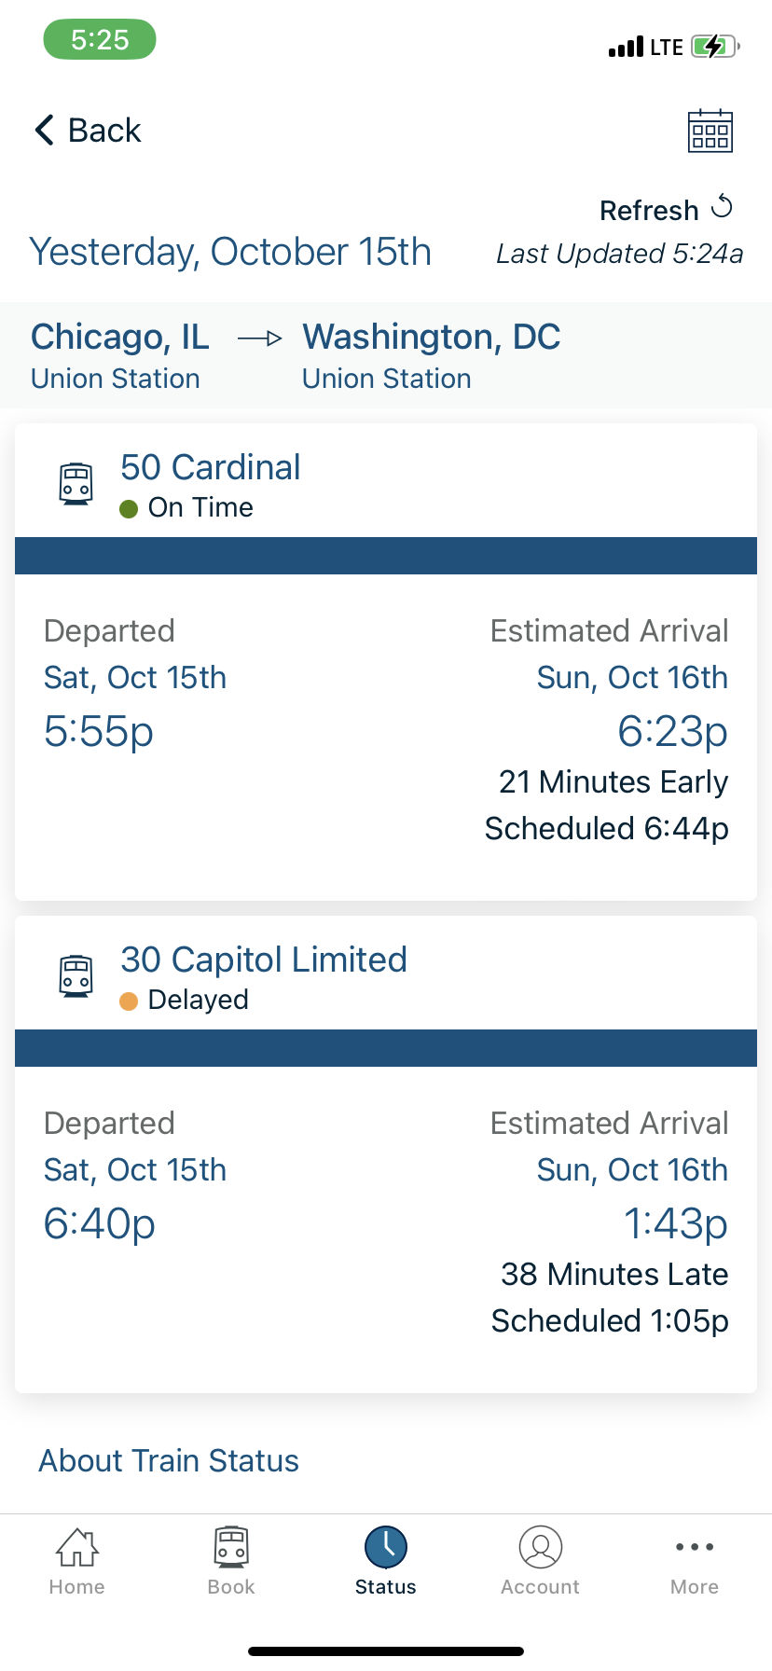Open the More menu tab
The width and height of the screenshot is (772, 1671).
click(x=695, y=1561)
